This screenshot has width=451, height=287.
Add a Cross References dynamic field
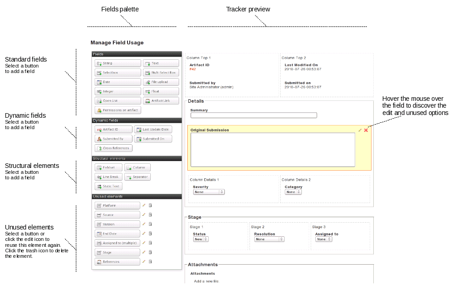(x=113, y=148)
